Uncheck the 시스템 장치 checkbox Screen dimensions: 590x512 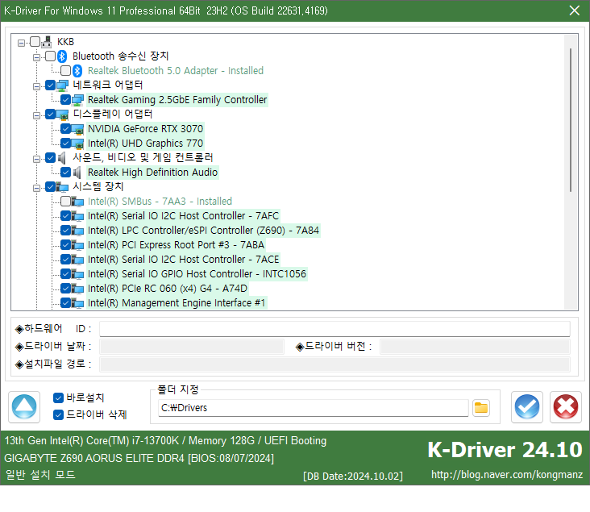pyautogui.click(x=50, y=187)
